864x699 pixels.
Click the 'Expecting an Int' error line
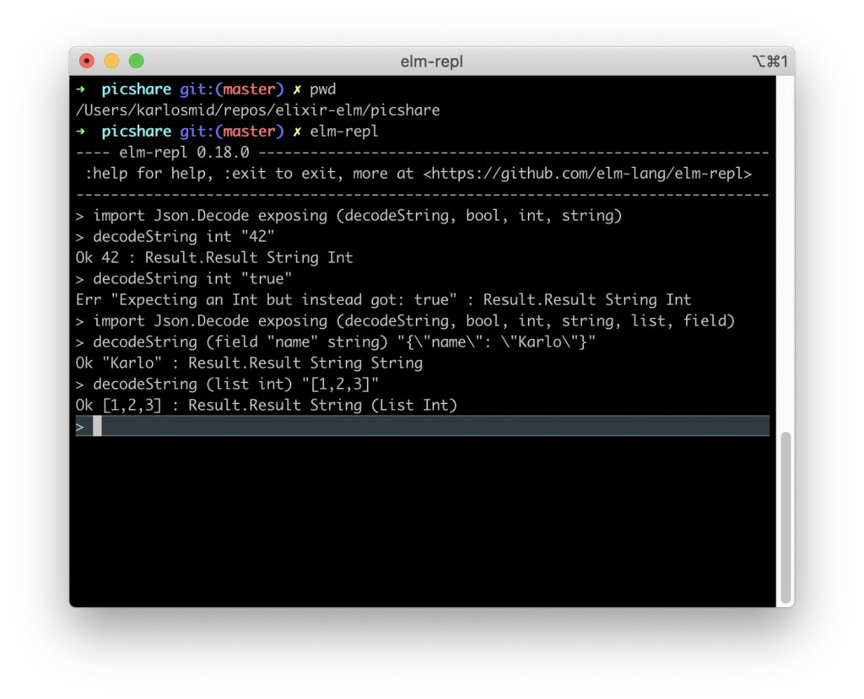click(384, 299)
